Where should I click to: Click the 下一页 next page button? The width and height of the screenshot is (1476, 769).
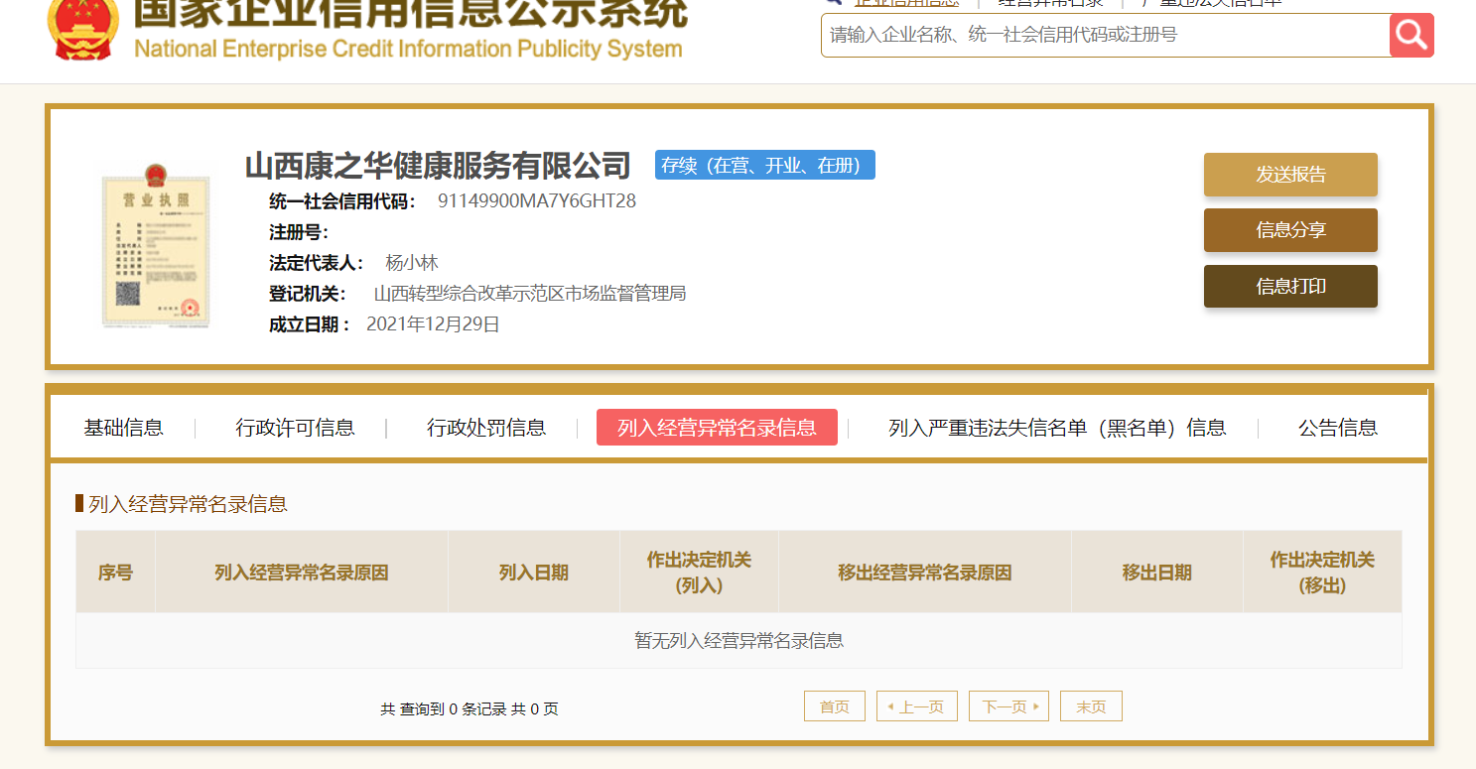1008,706
